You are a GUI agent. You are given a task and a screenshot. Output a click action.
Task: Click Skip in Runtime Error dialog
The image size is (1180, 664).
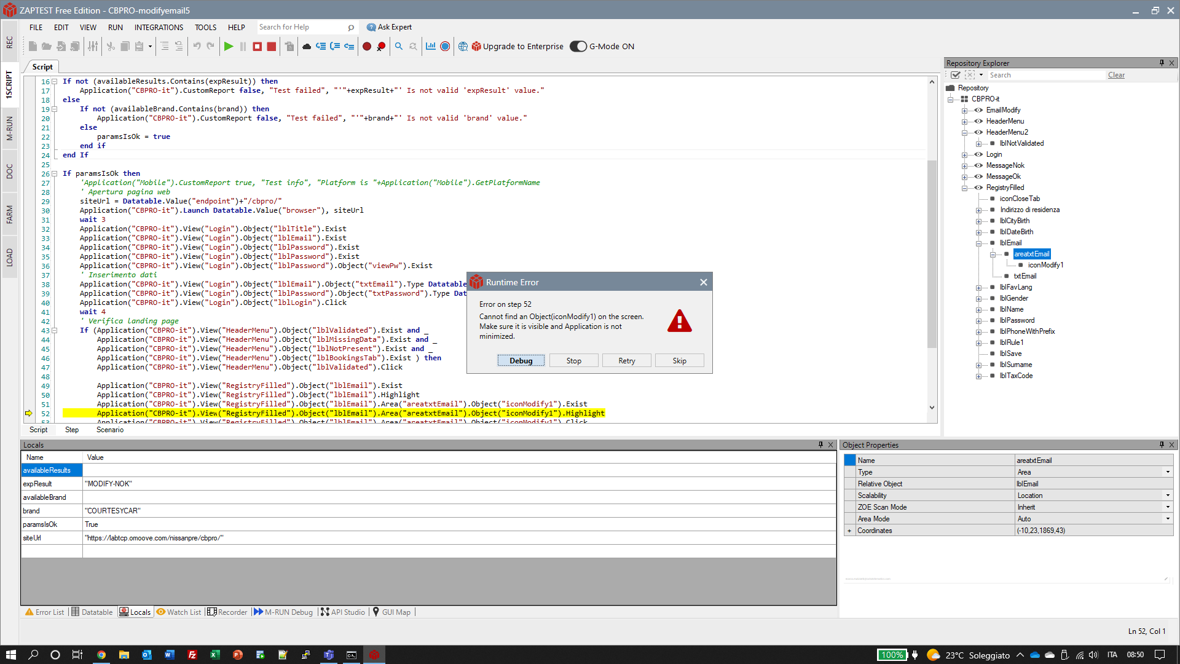tap(679, 361)
